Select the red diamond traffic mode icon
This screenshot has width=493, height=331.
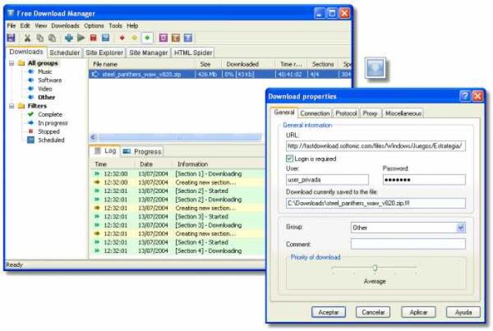(x=123, y=38)
